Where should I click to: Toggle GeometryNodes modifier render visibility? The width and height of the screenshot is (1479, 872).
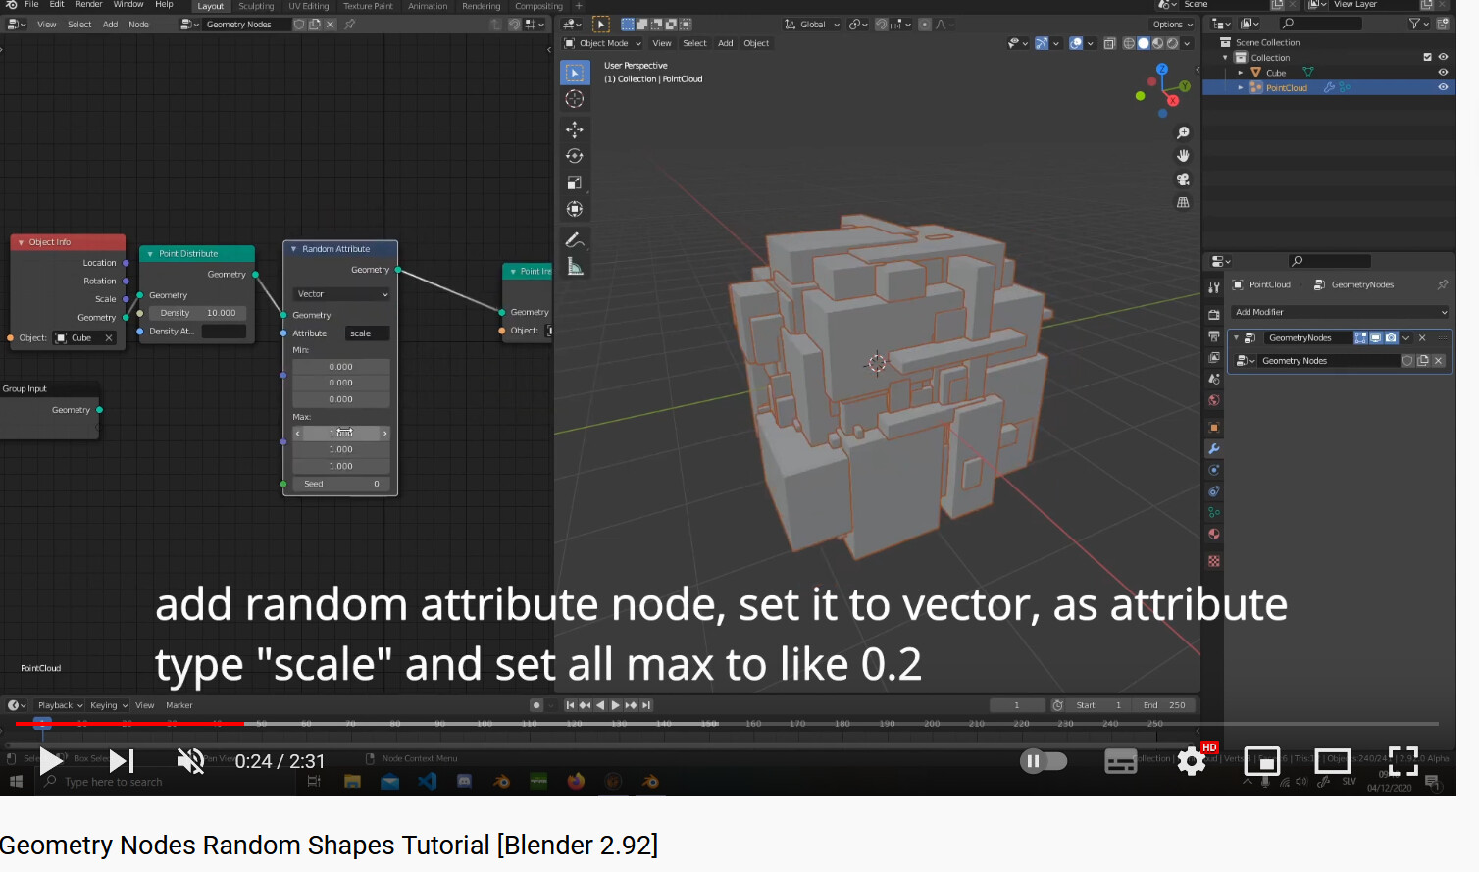coord(1391,338)
